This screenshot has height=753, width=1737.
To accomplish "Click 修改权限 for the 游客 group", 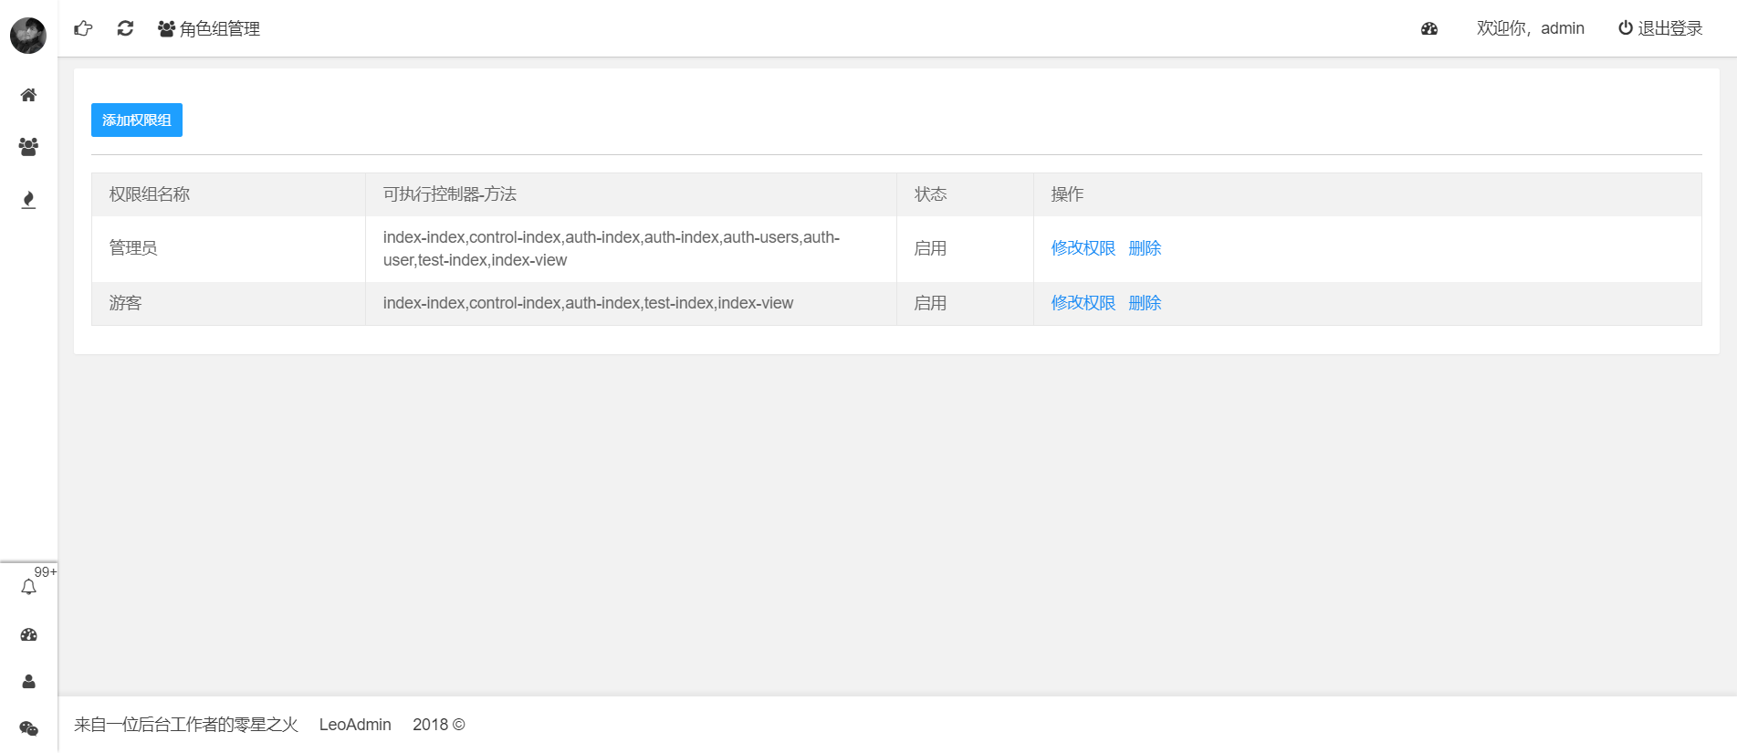I will tap(1083, 303).
